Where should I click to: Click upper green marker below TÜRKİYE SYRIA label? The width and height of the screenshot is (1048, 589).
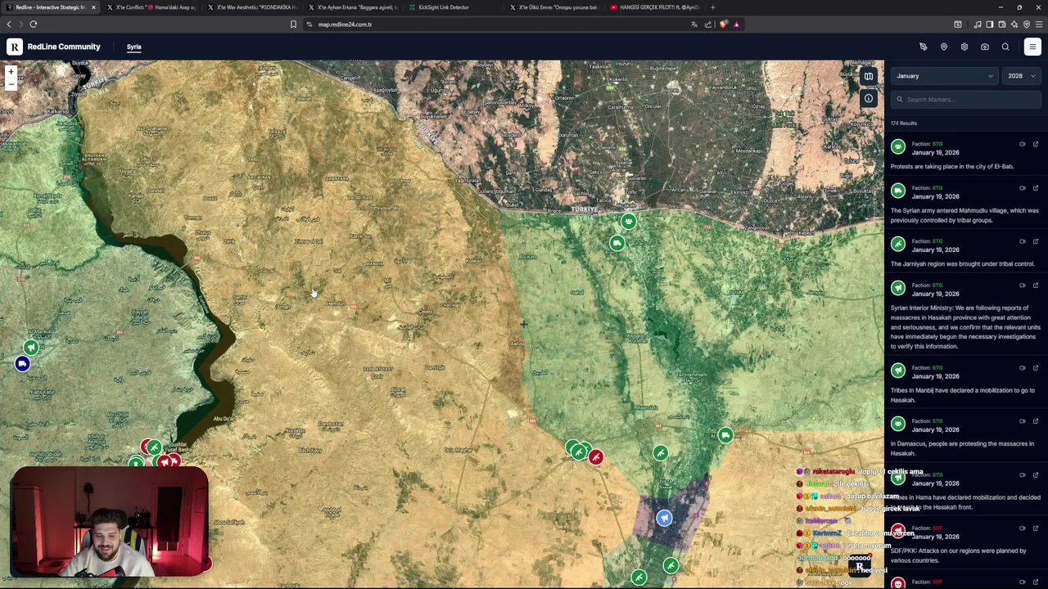[x=628, y=222]
